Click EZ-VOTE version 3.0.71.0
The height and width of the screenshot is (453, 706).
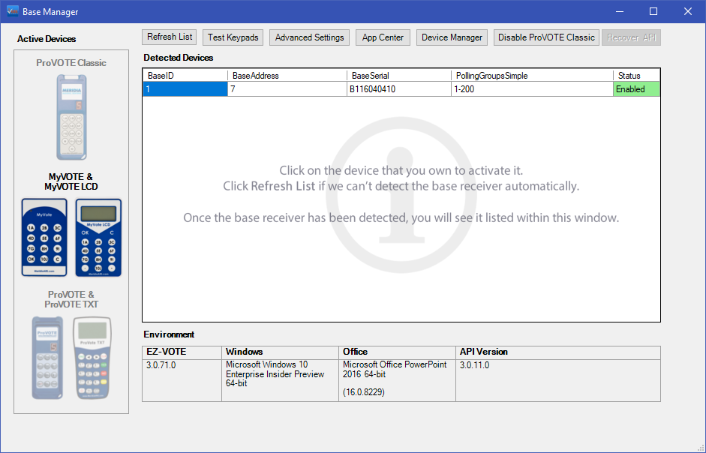tap(161, 365)
